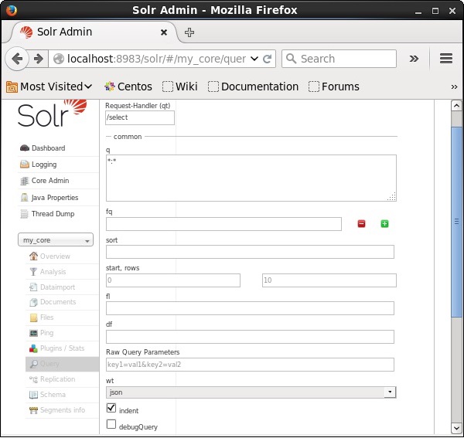The height and width of the screenshot is (438, 464).
Task: Open the Centos bookmark
Action: pyautogui.click(x=128, y=87)
